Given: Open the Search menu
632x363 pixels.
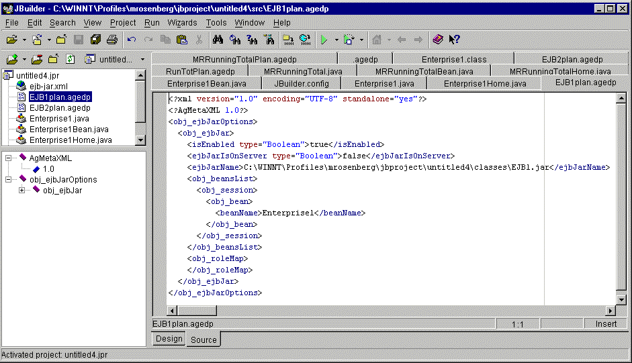Looking at the screenshot, I should (x=62, y=23).
